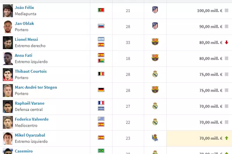The image size is (232, 154).
Task: Click Ansu Fati name link
Action: point(24,55)
